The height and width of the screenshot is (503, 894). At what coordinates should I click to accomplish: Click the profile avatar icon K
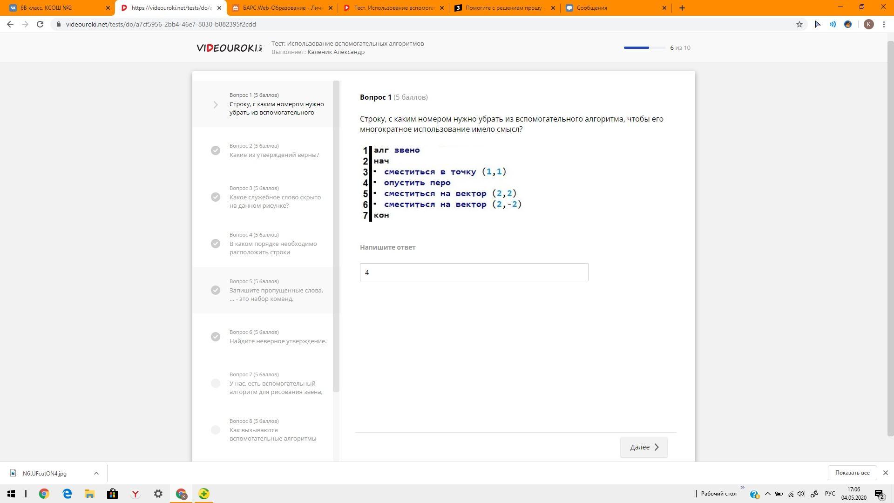(x=868, y=24)
